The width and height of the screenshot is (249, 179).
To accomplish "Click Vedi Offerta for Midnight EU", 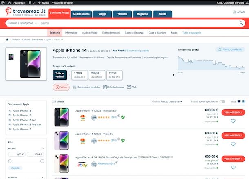I will [x=233, y=112].
